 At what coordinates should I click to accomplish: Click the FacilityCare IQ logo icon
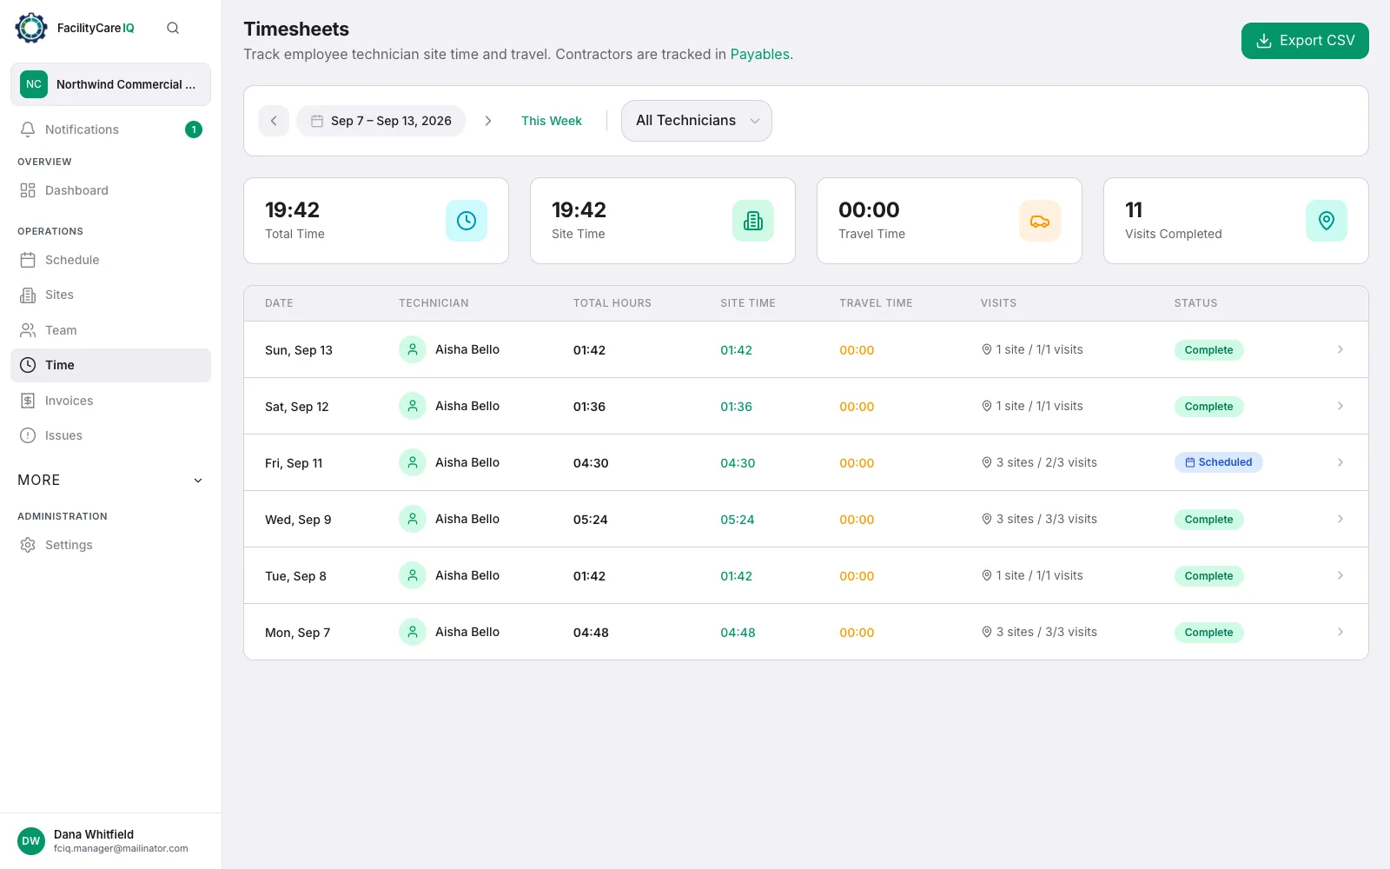tap(31, 28)
